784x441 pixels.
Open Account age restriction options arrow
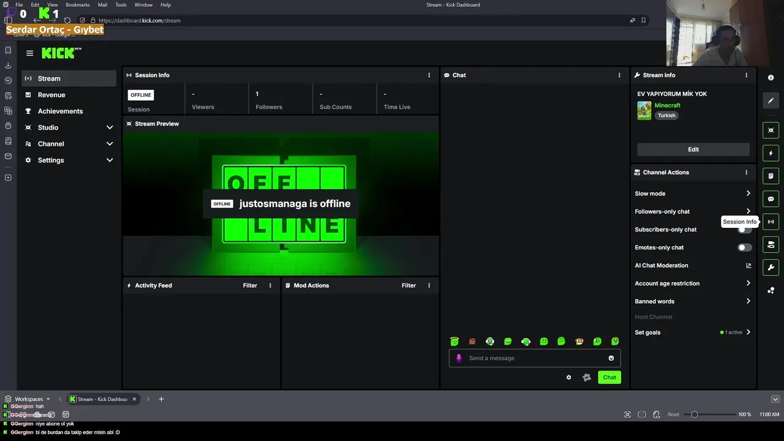748,283
